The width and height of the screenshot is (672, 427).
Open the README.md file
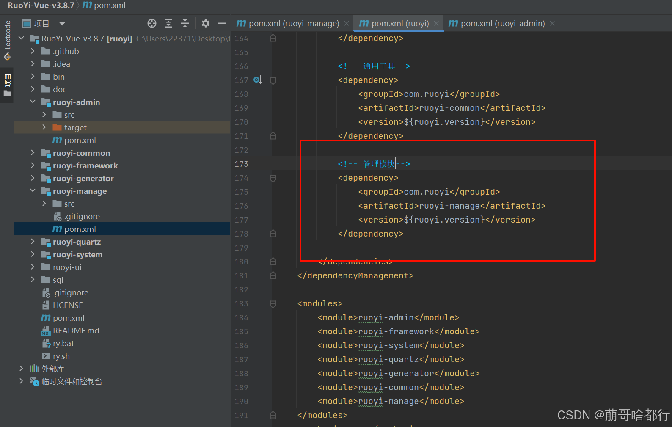pos(76,331)
